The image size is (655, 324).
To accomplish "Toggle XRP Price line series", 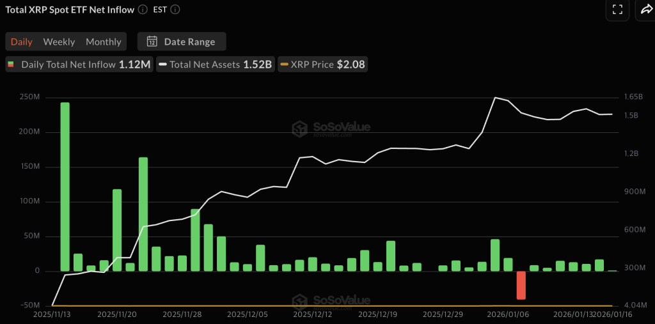I will [322, 65].
